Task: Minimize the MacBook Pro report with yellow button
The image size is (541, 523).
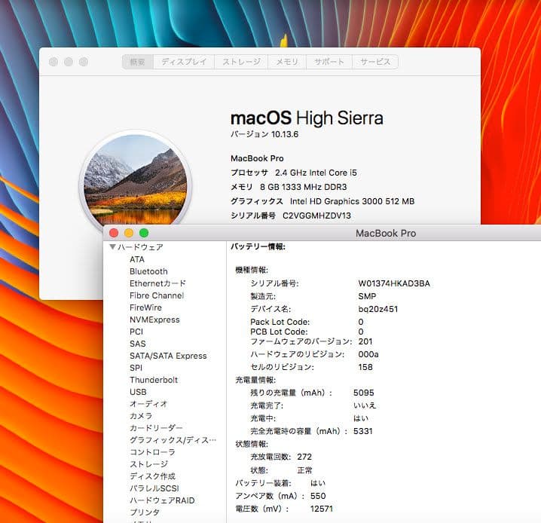Action: tap(129, 233)
